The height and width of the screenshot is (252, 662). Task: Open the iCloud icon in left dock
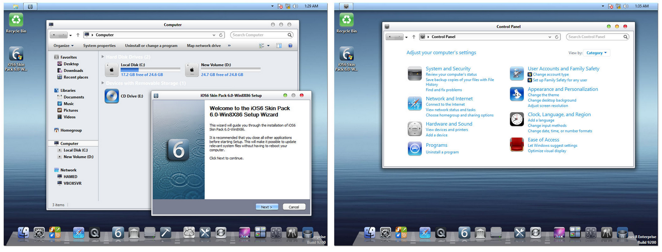188,233
